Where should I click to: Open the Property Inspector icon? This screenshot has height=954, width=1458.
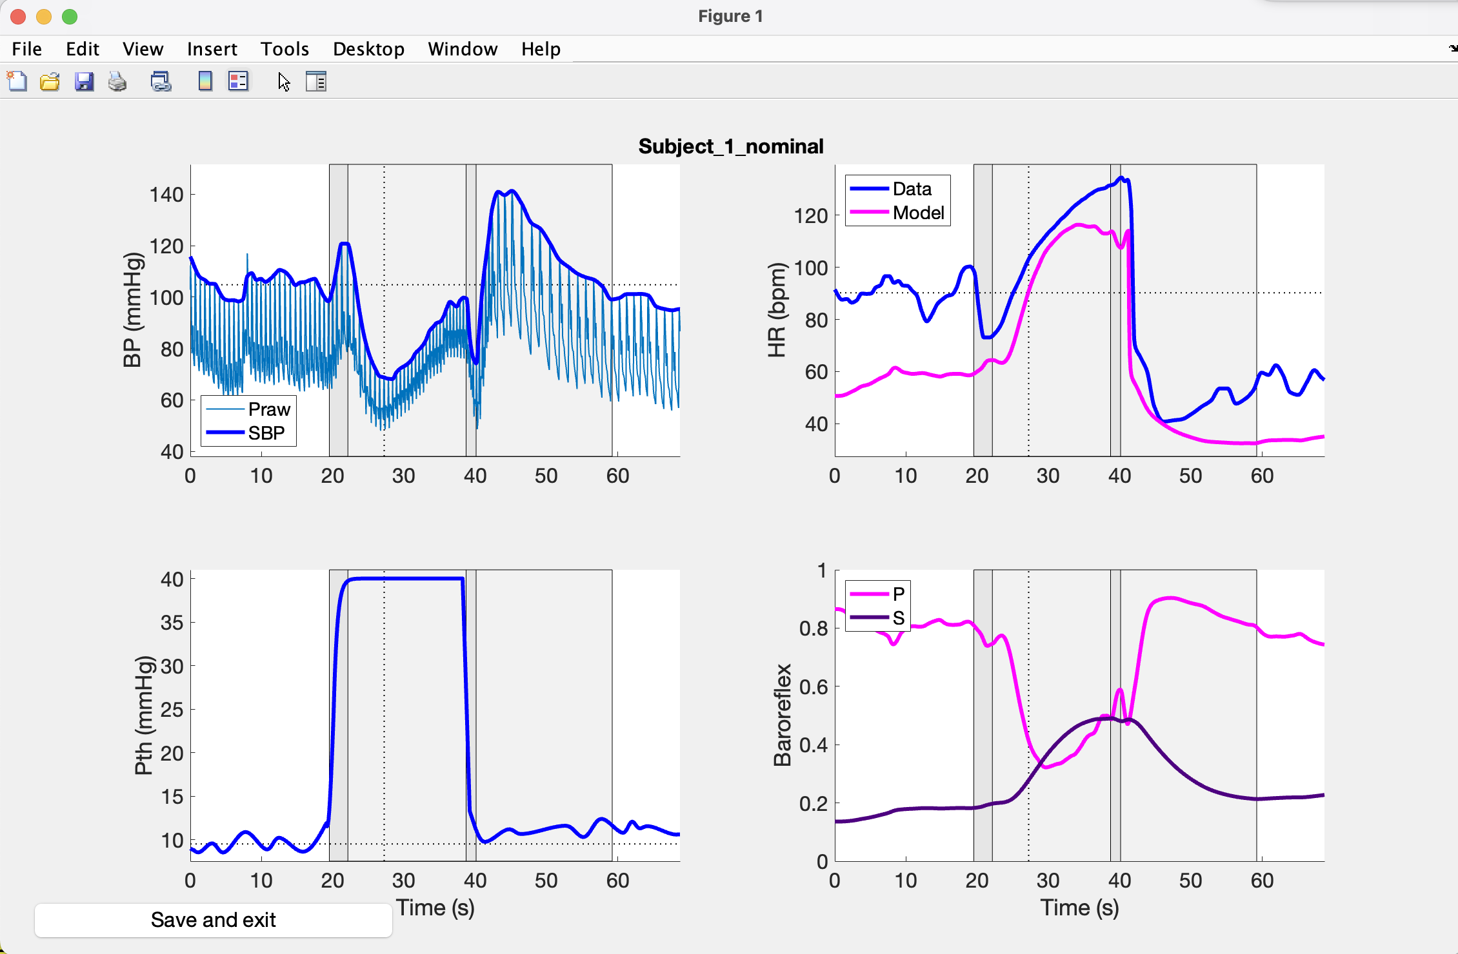[x=316, y=82]
